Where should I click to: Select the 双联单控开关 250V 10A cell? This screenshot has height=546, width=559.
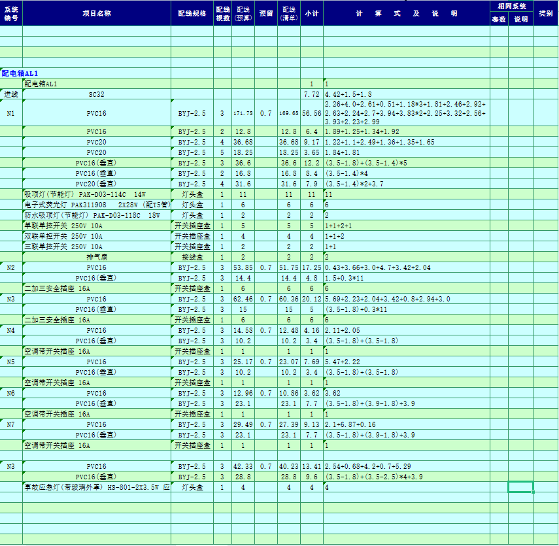tap(96, 236)
